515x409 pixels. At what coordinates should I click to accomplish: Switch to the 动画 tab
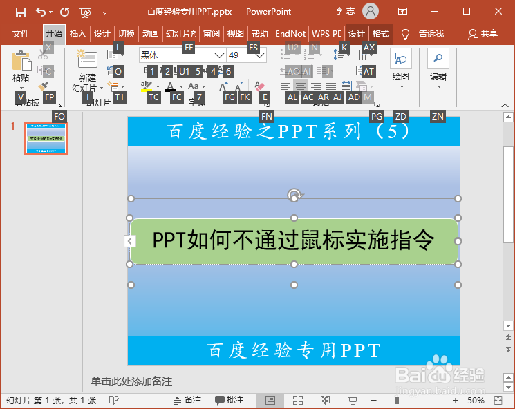pos(151,33)
